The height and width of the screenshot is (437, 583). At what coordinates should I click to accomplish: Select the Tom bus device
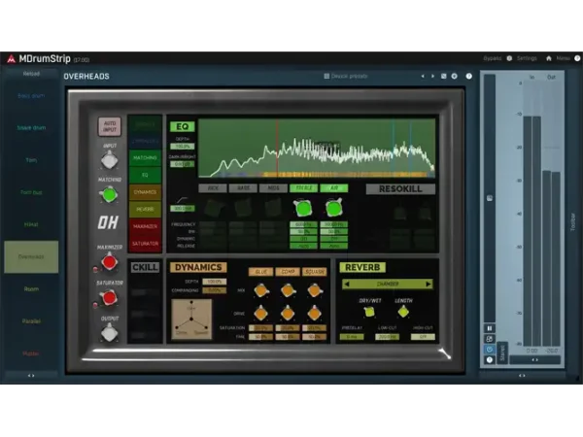(x=31, y=192)
